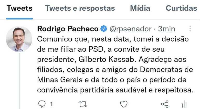Click the blue verified badge
The image size is (200, 109).
pos(104,29)
